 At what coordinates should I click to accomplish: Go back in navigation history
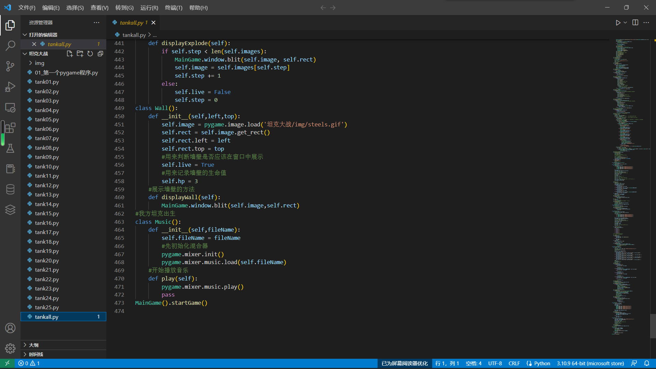pyautogui.click(x=323, y=8)
